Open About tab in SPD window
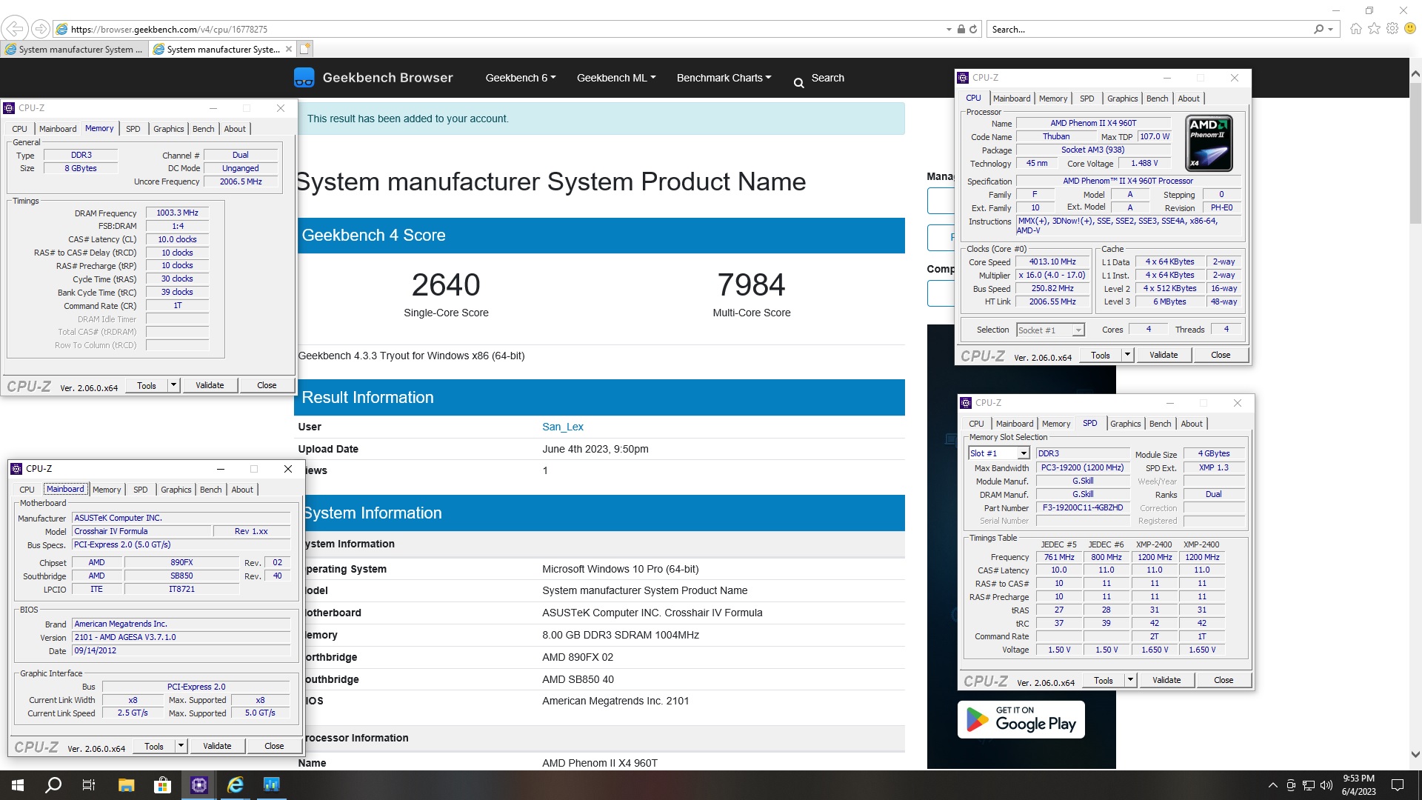This screenshot has width=1422, height=800. click(x=1192, y=424)
